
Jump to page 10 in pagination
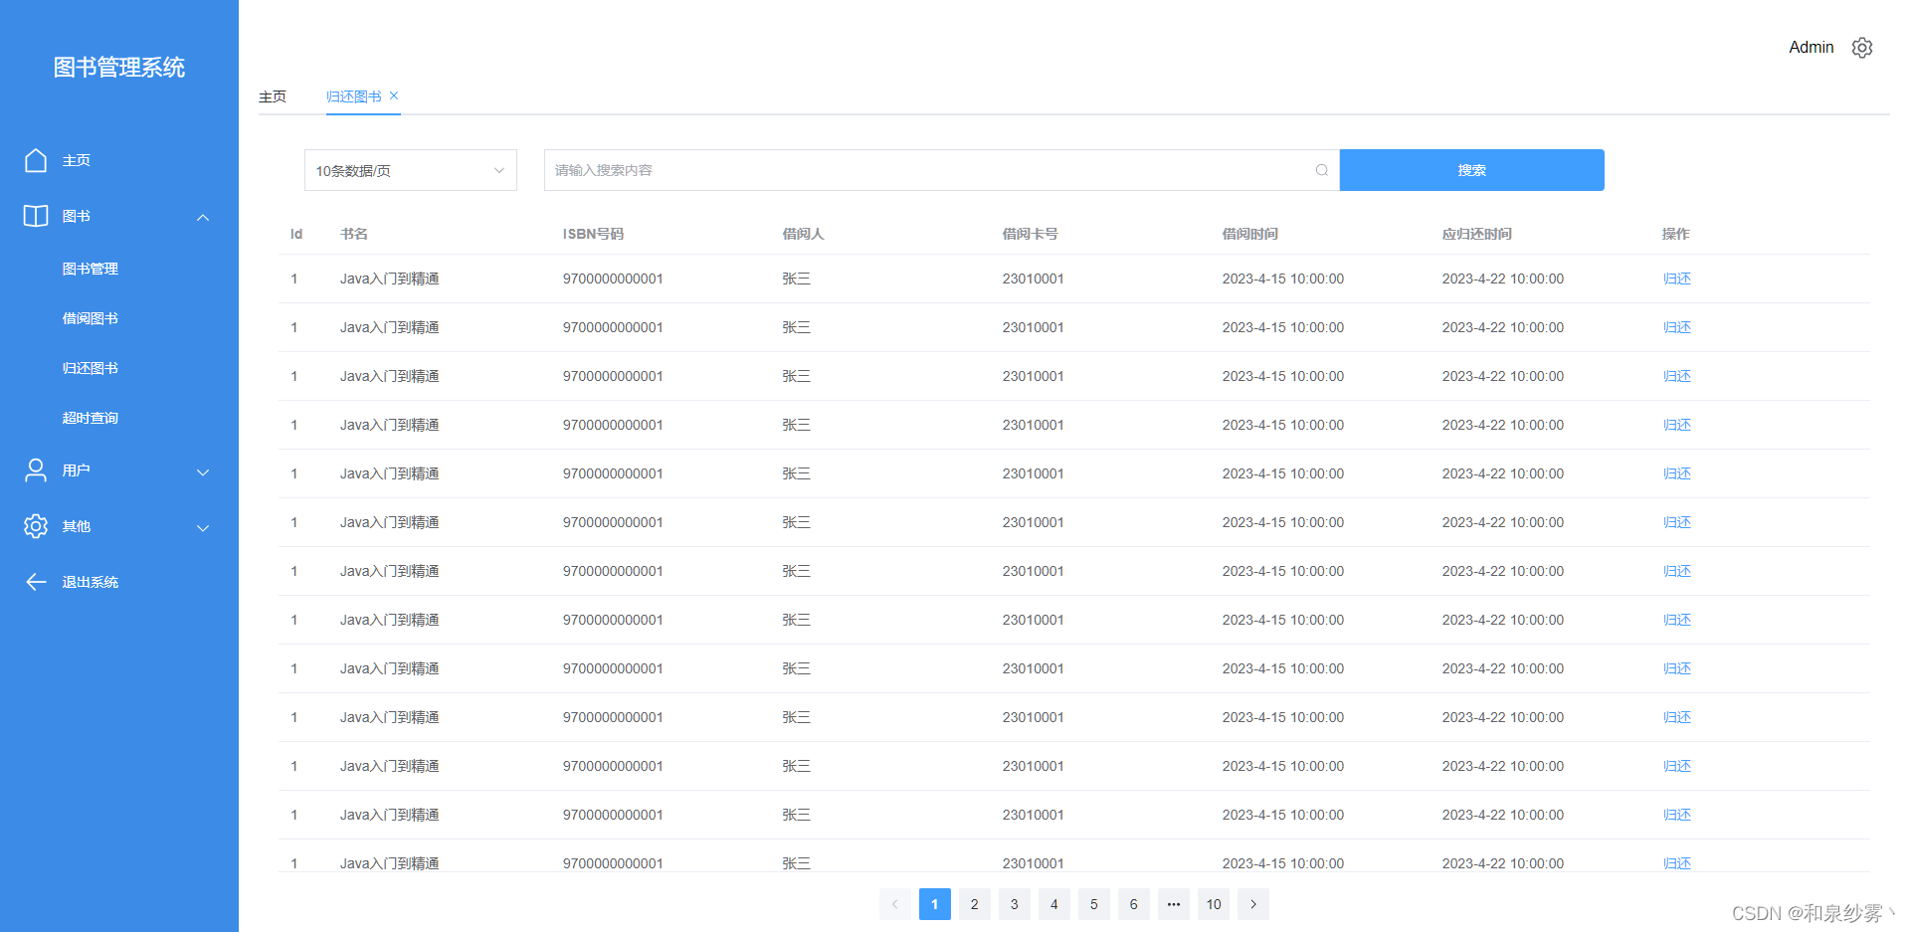(x=1213, y=904)
